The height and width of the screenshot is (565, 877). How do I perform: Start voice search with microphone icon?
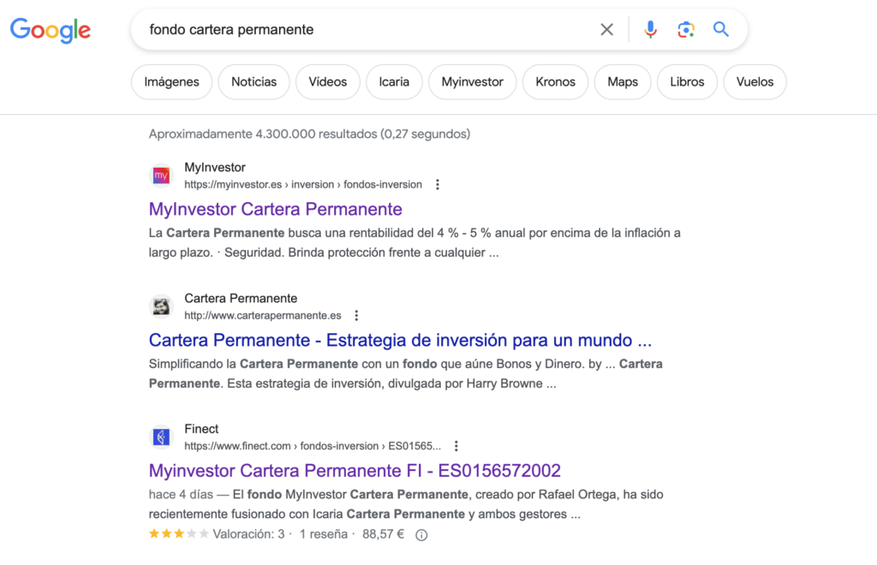pos(650,30)
